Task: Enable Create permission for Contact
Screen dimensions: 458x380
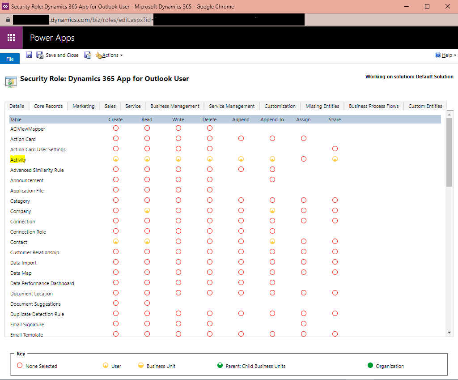Action: pyautogui.click(x=116, y=241)
